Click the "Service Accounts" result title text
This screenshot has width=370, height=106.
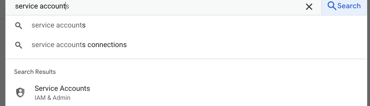click(62, 89)
